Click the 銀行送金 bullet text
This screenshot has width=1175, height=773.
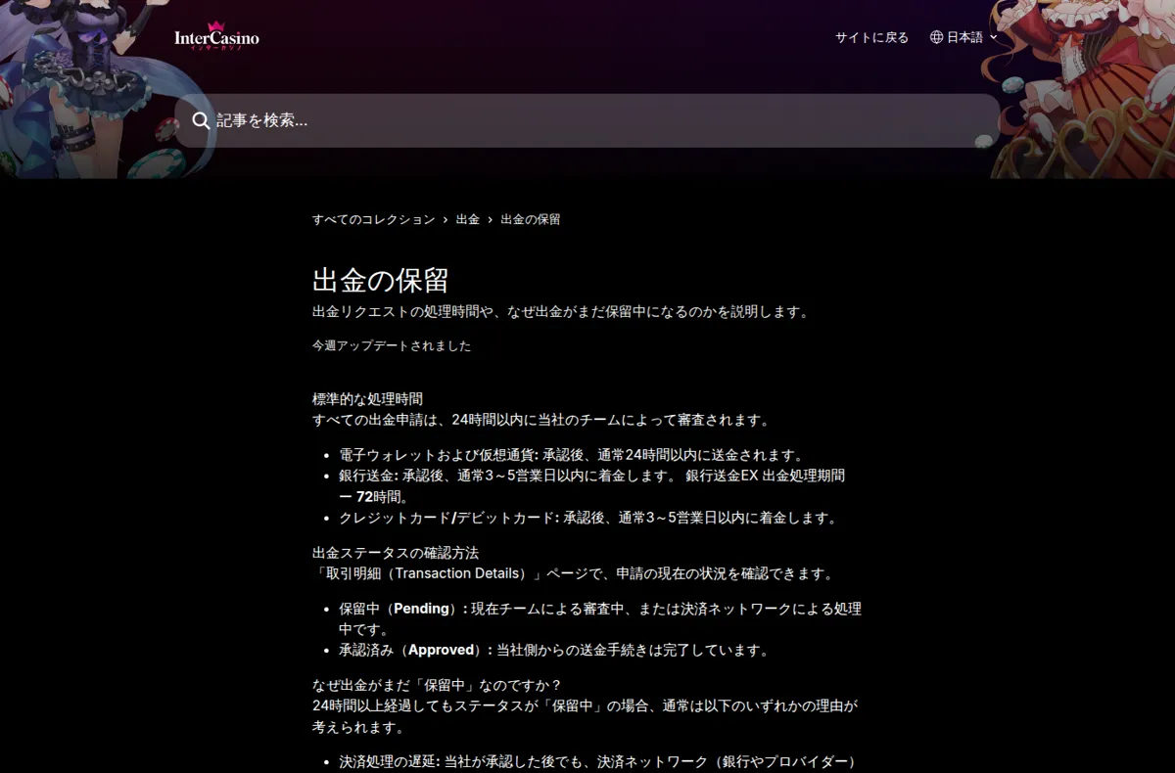[592, 485]
